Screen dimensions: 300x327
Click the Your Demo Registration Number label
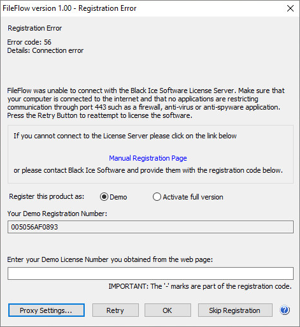click(57, 214)
